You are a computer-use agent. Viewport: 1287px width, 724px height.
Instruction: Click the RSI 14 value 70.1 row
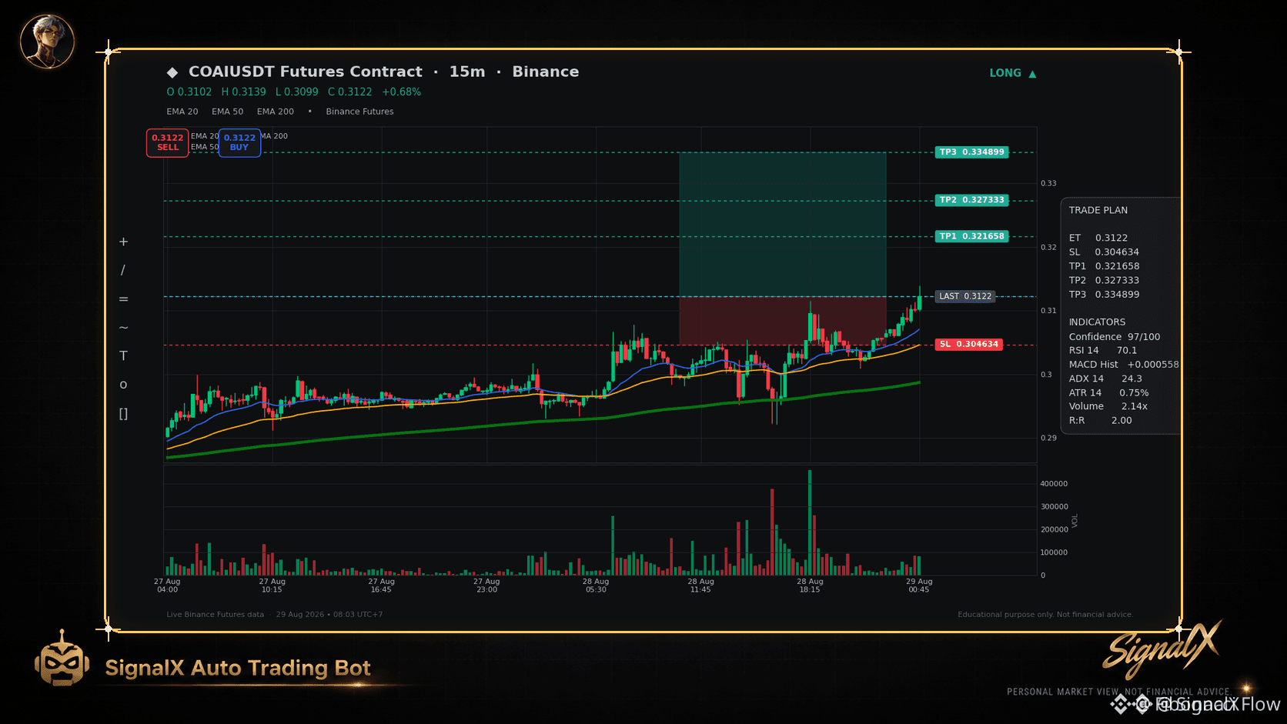point(1103,350)
